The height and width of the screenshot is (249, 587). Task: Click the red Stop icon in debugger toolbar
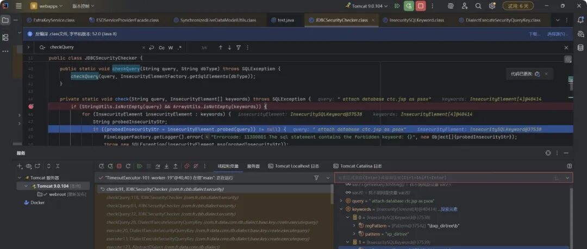tap(119, 166)
